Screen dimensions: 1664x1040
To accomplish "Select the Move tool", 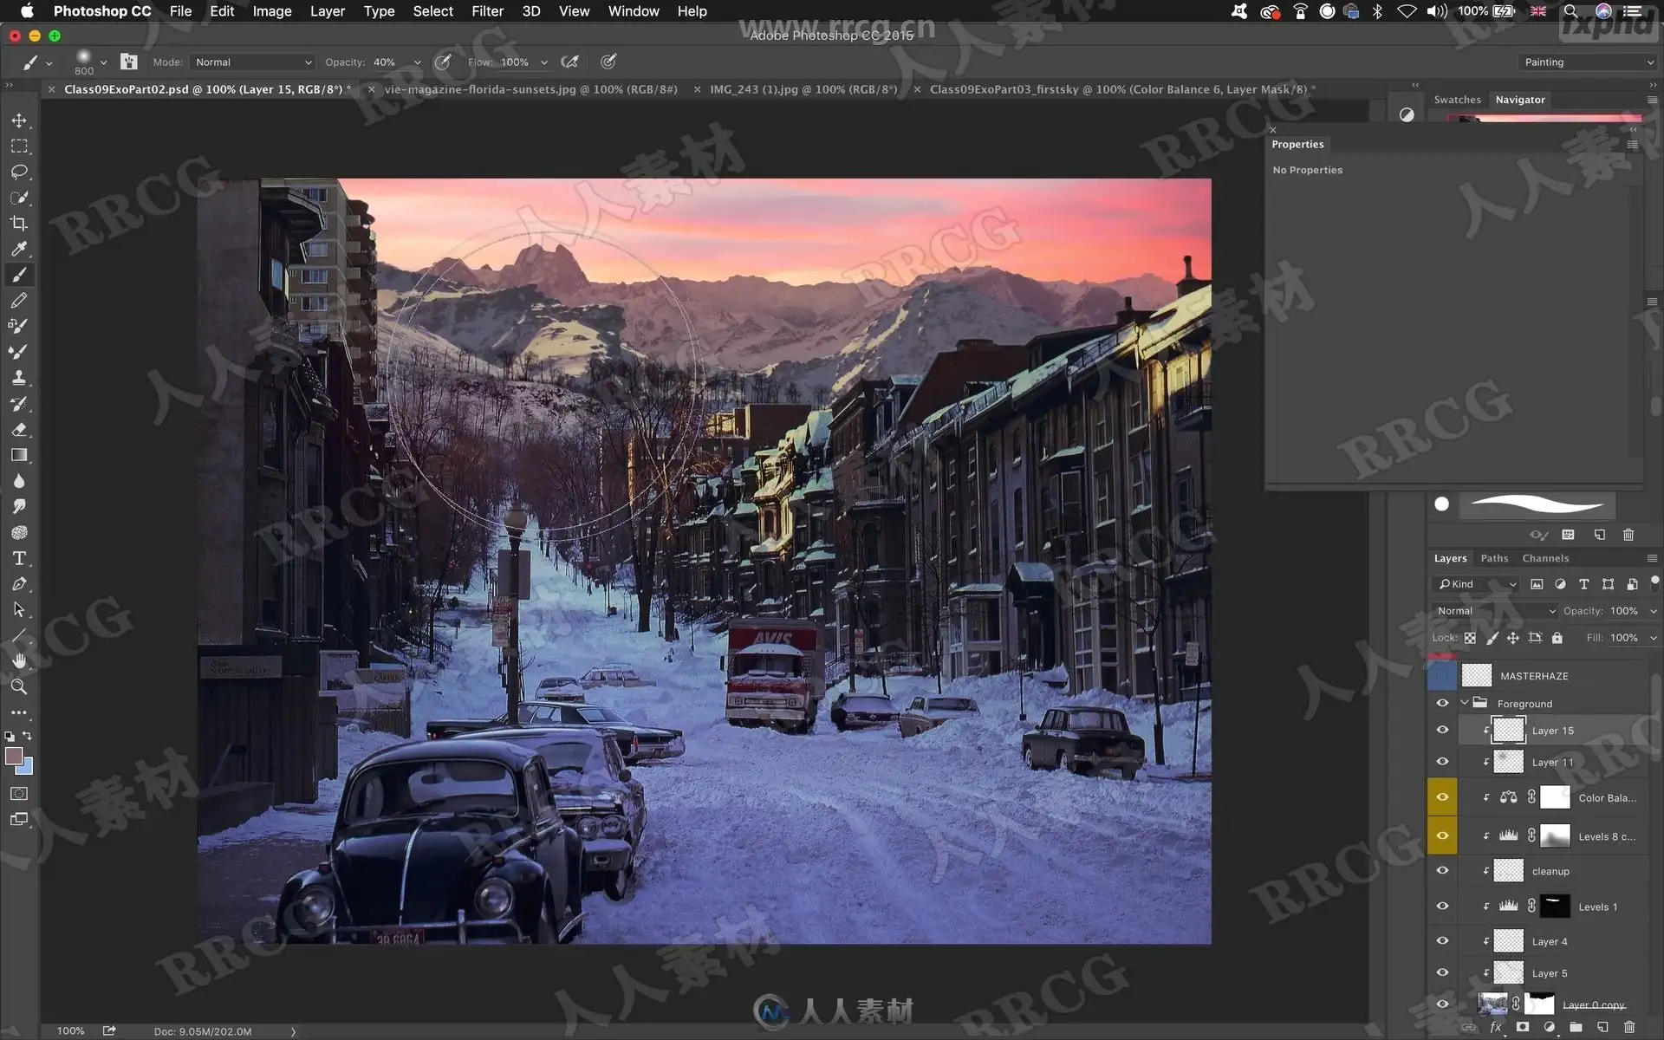I will click(x=19, y=120).
